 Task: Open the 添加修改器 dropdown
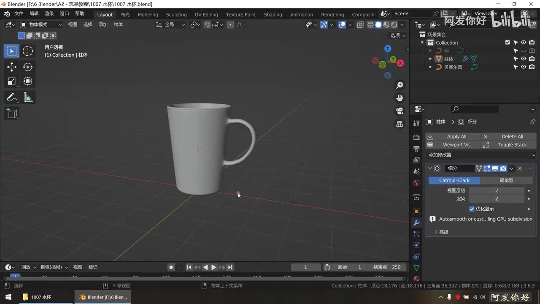[481, 155]
